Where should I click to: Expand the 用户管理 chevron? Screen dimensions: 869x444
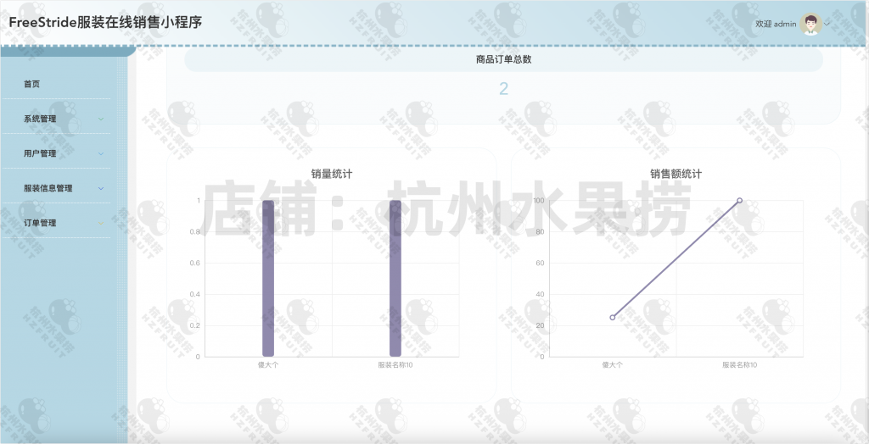click(x=101, y=153)
